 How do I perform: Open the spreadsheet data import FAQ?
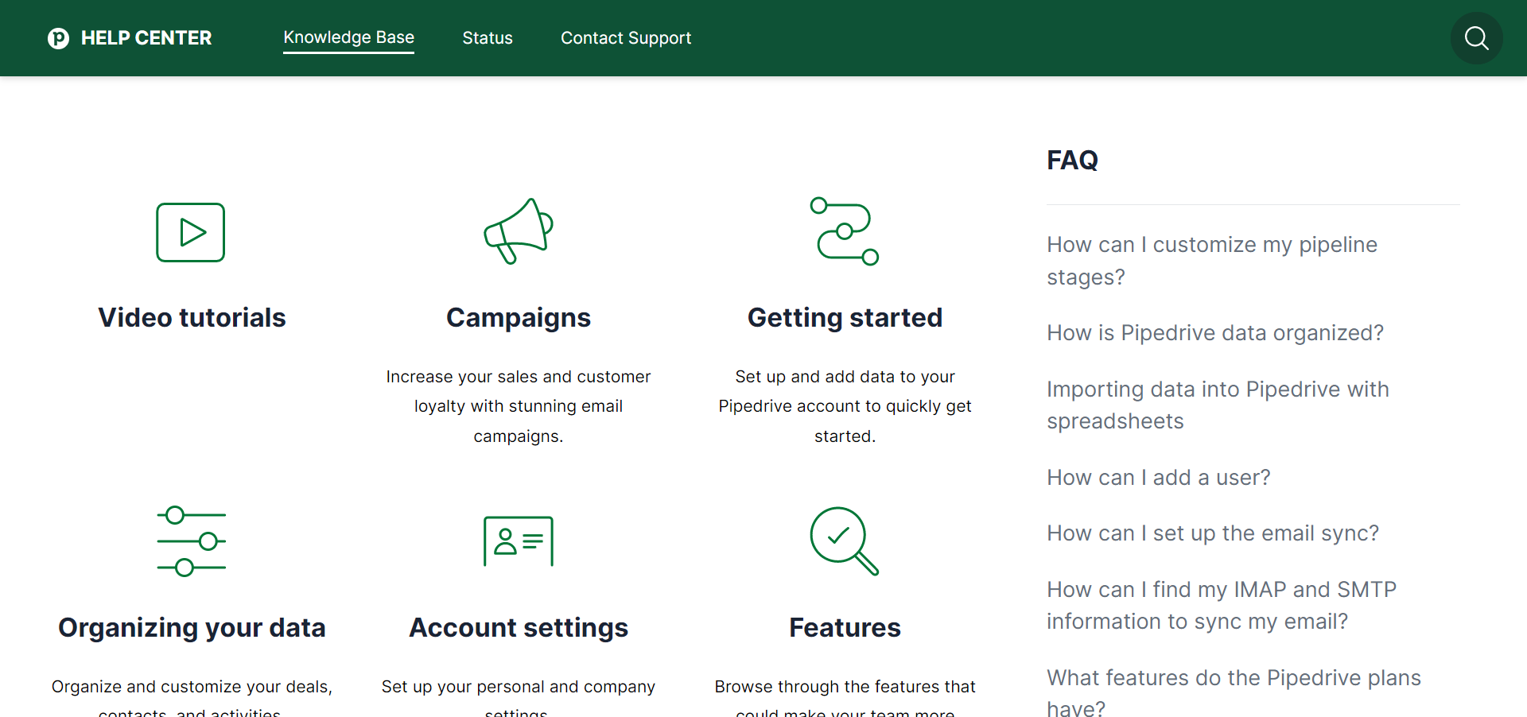pyautogui.click(x=1218, y=405)
